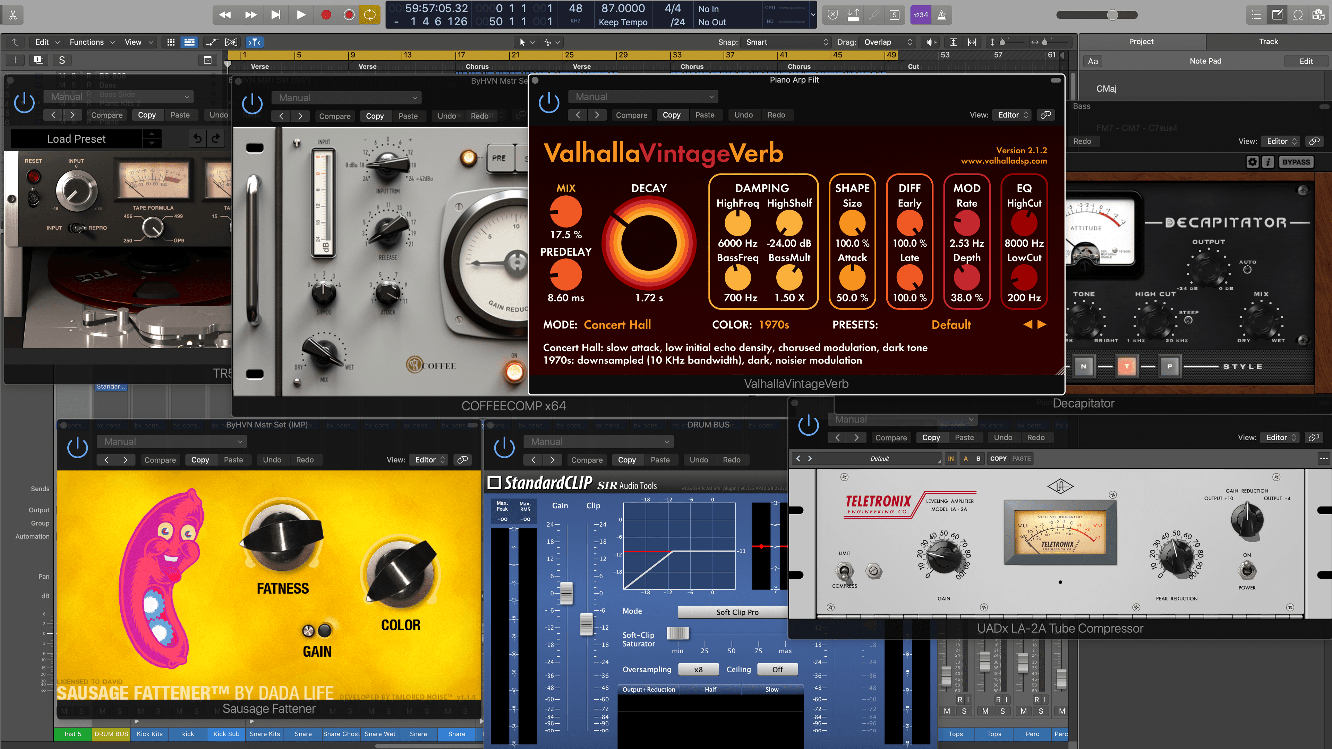Toggle the BYPASS button on Decapitator
The image size is (1332, 749).
coord(1296,162)
